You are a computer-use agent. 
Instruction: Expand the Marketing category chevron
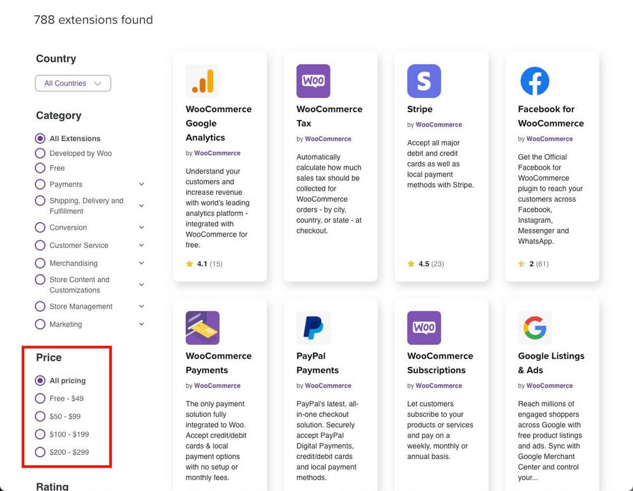coord(141,324)
